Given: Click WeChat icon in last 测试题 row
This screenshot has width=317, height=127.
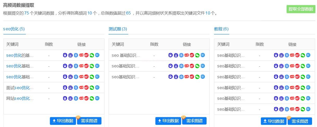Looking at the screenshot, I should click(197, 77).
